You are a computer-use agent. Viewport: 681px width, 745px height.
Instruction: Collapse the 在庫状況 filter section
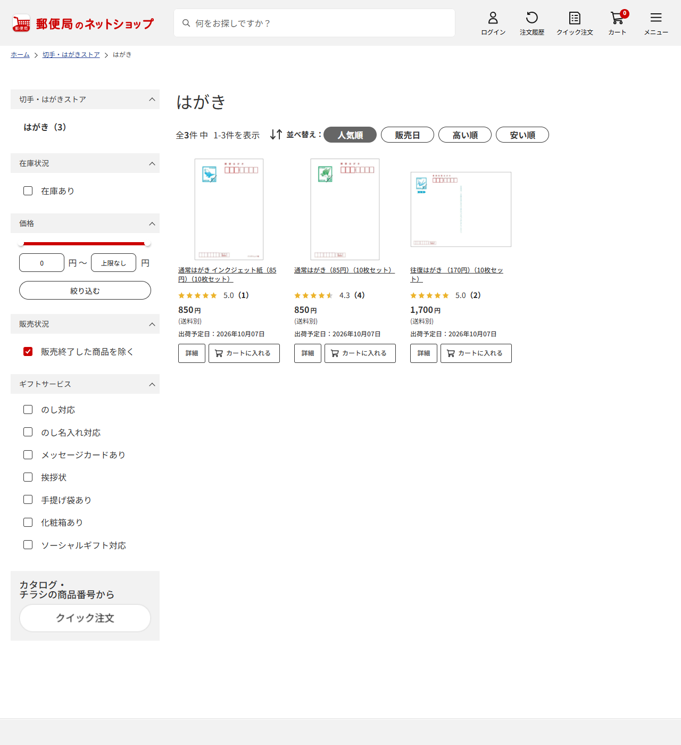[85, 163]
